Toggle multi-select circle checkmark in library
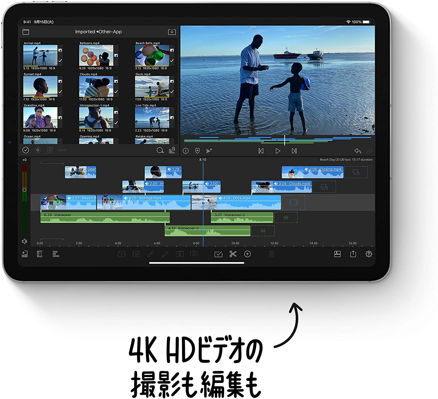This screenshot has width=438, height=399. (x=26, y=150)
